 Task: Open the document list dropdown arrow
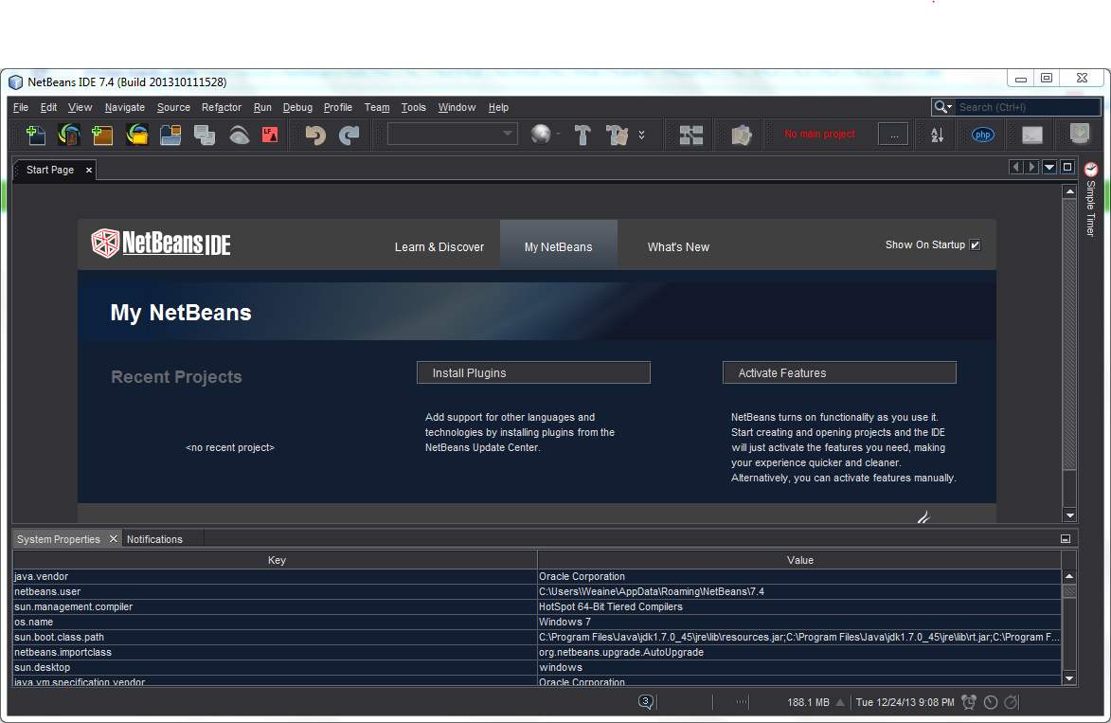pyautogui.click(x=1049, y=168)
